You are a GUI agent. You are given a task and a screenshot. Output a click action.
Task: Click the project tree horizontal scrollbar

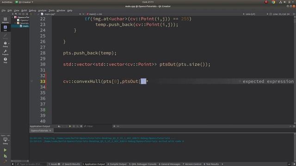click(x=20, y=161)
